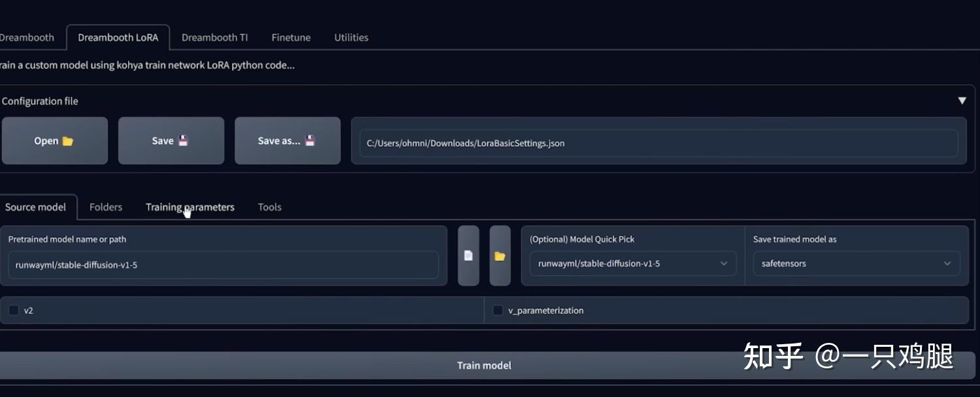The width and height of the screenshot is (980, 397).
Task: Click the floppy disk icon on Save button
Action: [184, 140]
